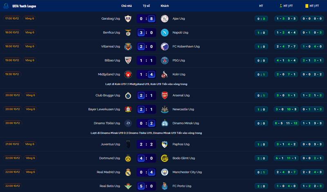Click the UEFA Youth League header icon

pos(6,6)
